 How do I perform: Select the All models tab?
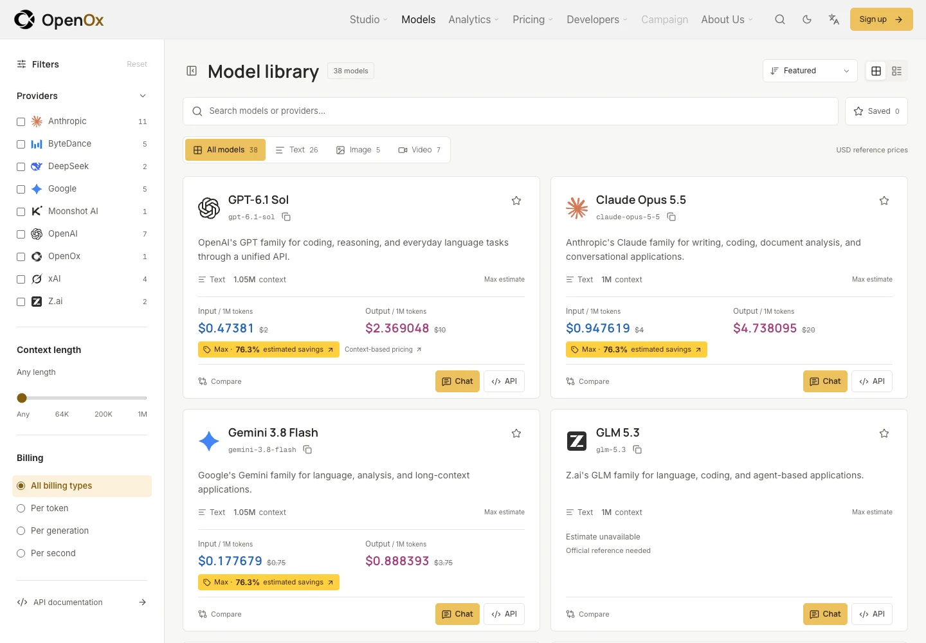pos(225,150)
